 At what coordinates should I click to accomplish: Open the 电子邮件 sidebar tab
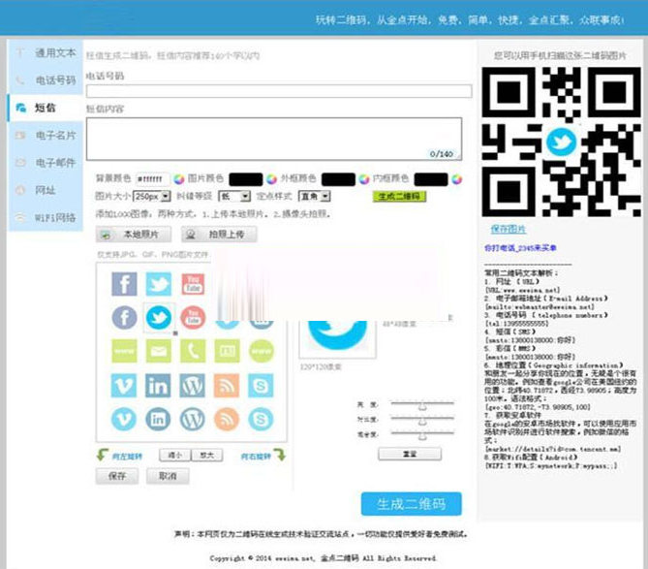coord(46,163)
